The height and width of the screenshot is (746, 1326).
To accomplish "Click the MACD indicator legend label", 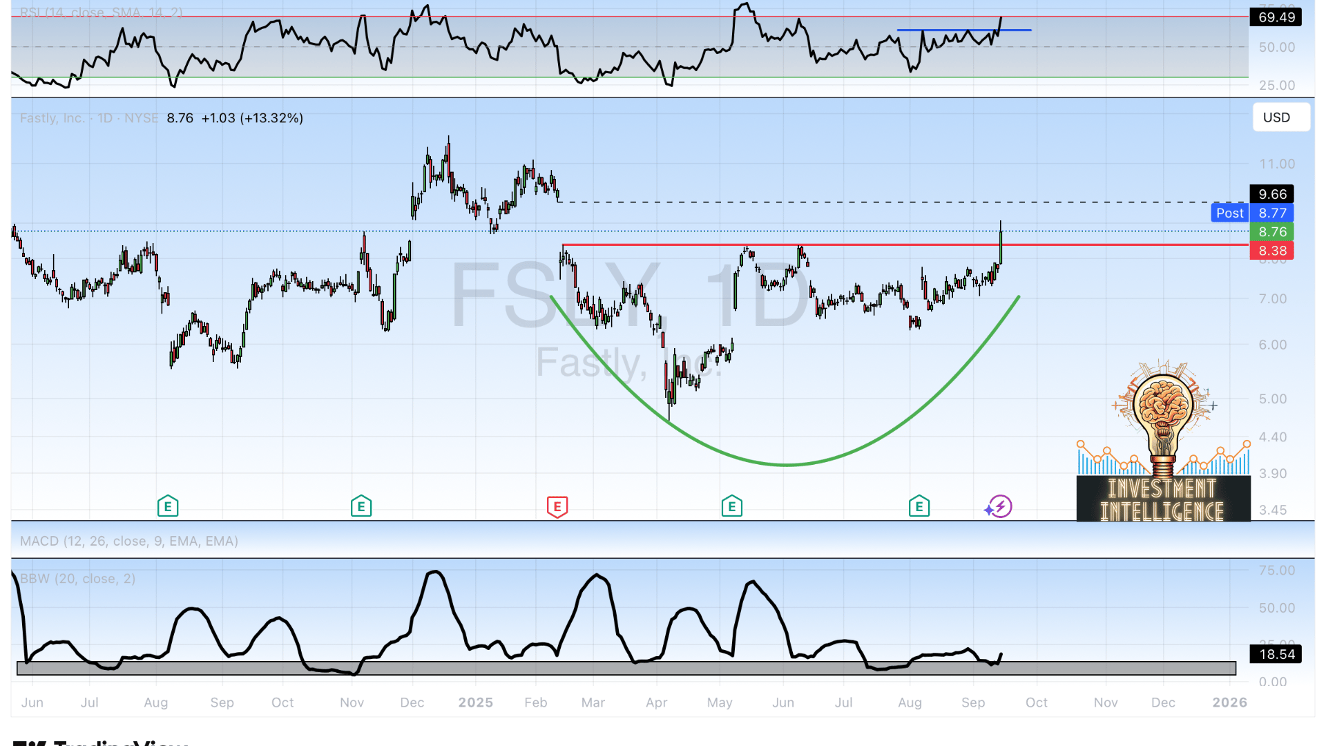I will tap(128, 541).
